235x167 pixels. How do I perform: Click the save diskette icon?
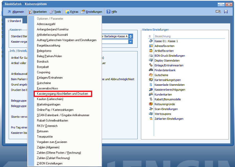coord(226,12)
